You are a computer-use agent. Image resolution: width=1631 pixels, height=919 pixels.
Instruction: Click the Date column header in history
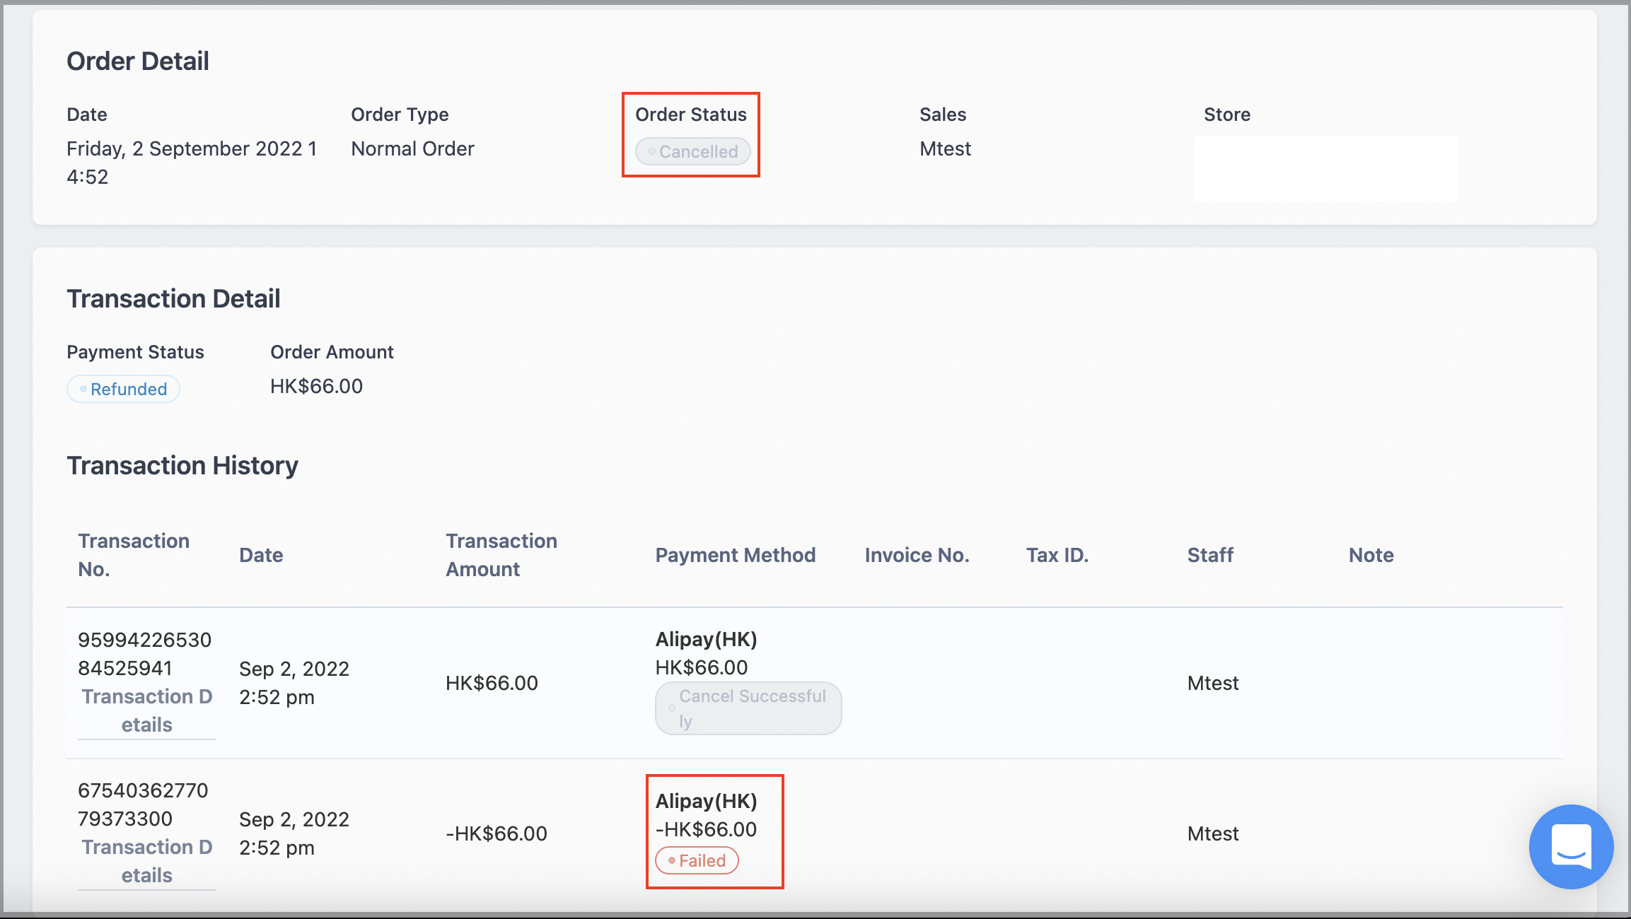click(x=261, y=555)
